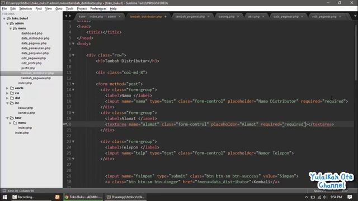Switch to the aksi.php tab
Screen dimensions: 358x201
253,16
